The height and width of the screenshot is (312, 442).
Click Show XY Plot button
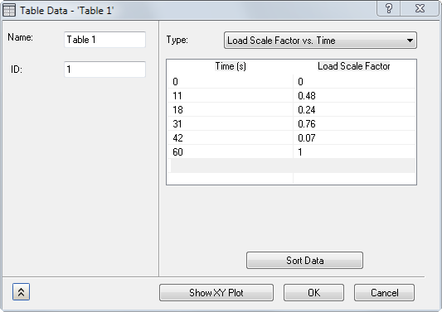pos(216,293)
